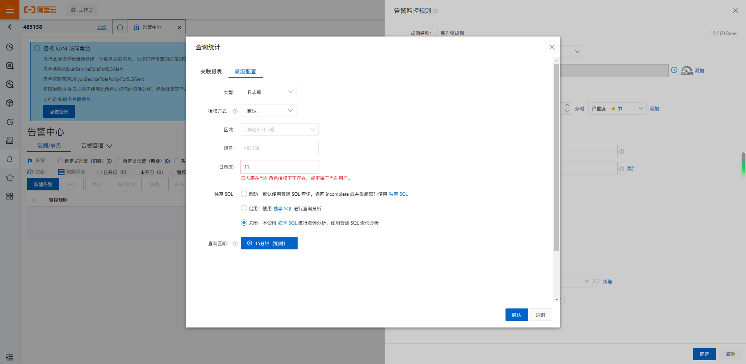Open the 授权方式 dropdown showing 默认
The width and height of the screenshot is (746, 364).
(268, 111)
